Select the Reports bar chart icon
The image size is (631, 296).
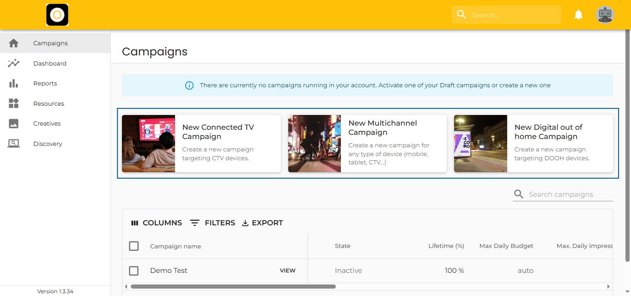[x=14, y=84]
